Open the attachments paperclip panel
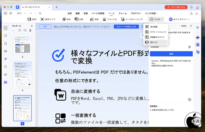 5,59
